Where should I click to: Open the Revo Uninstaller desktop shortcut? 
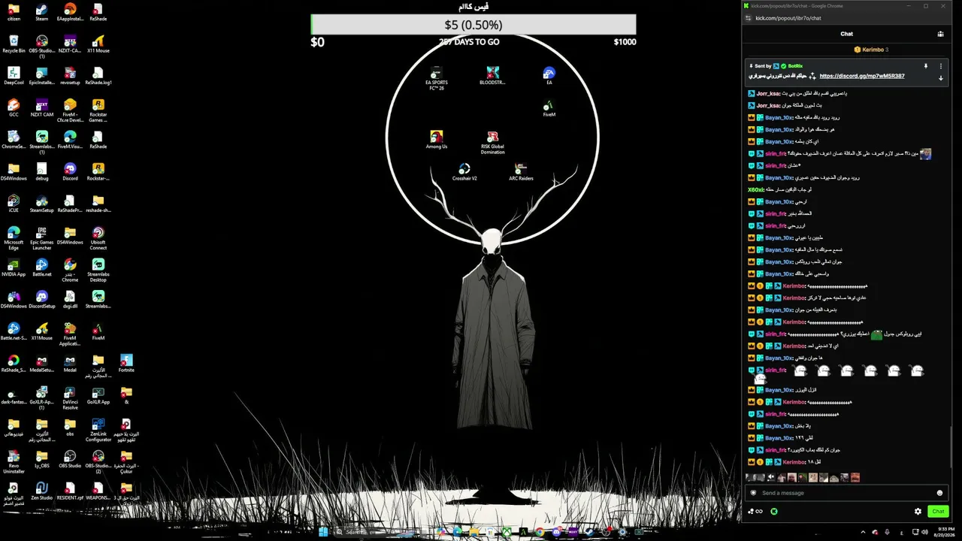(x=14, y=461)
